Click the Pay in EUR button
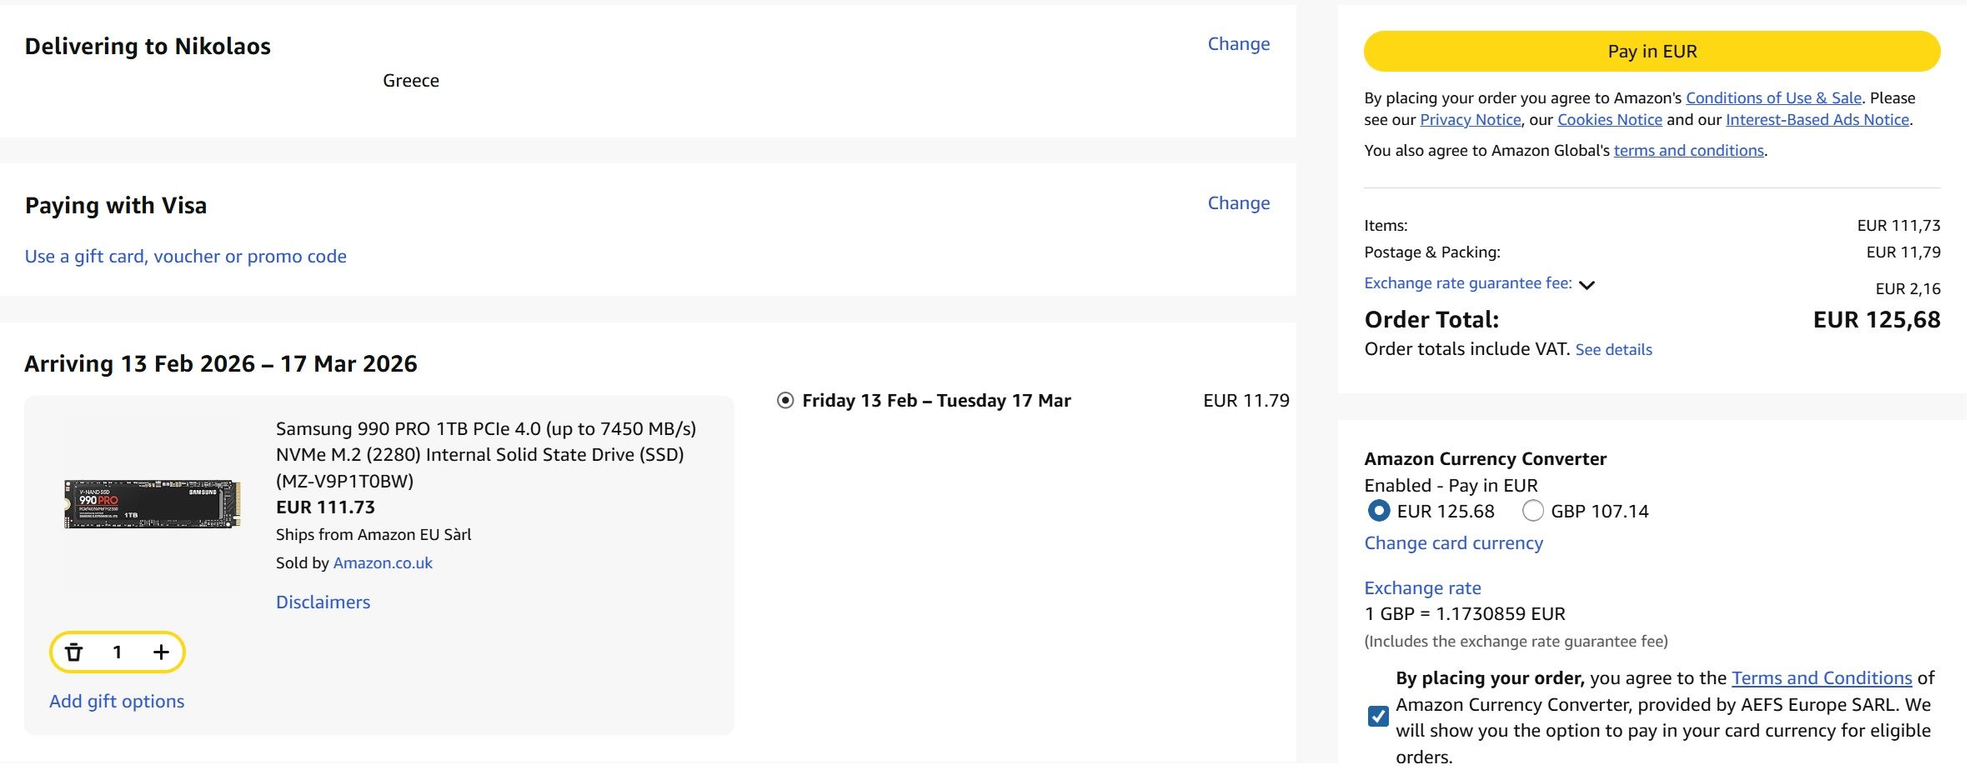This screenshot has height=775, width=1975. pyautogui.click(x=1652, y=52)
